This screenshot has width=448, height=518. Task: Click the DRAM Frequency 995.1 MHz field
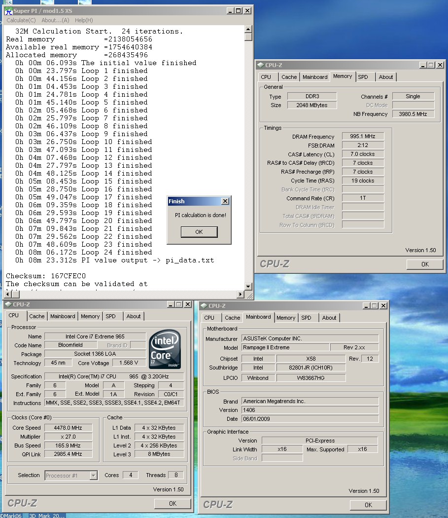click(363, 136)
